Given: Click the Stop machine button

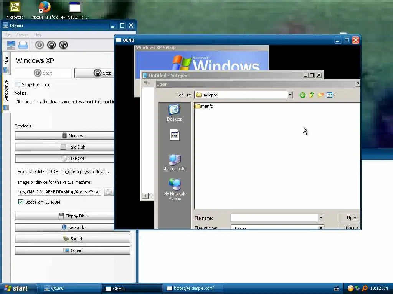Looking at the screenshot, I should click(94, 73).
